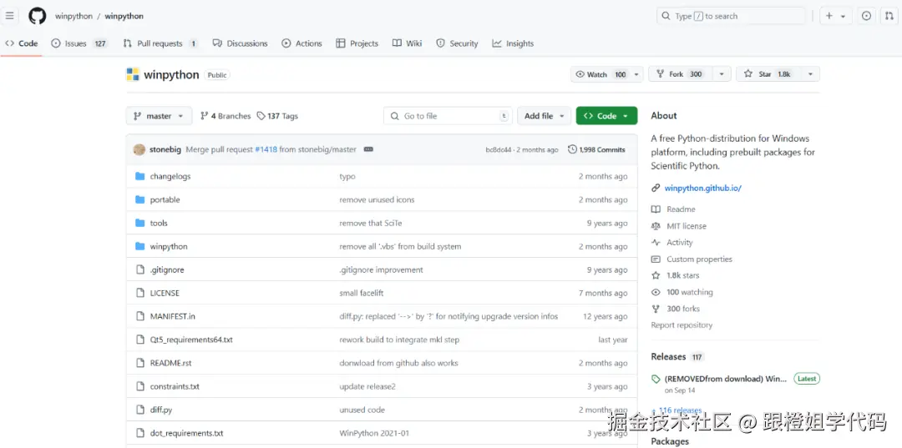Open the diff.py file
The height and width of the screenshot is (448, 902).
[161, 410]
